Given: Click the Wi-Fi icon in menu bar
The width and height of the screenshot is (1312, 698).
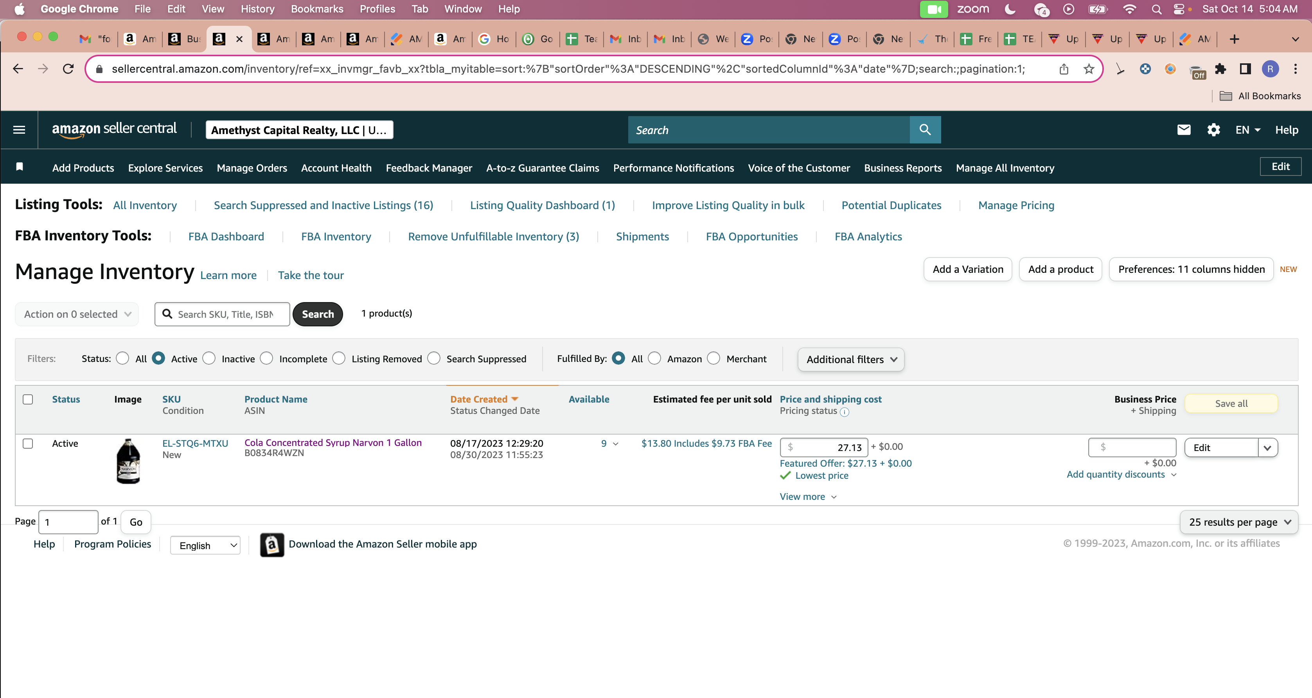Looking at the screenshot, I should tap(1129, 9).
